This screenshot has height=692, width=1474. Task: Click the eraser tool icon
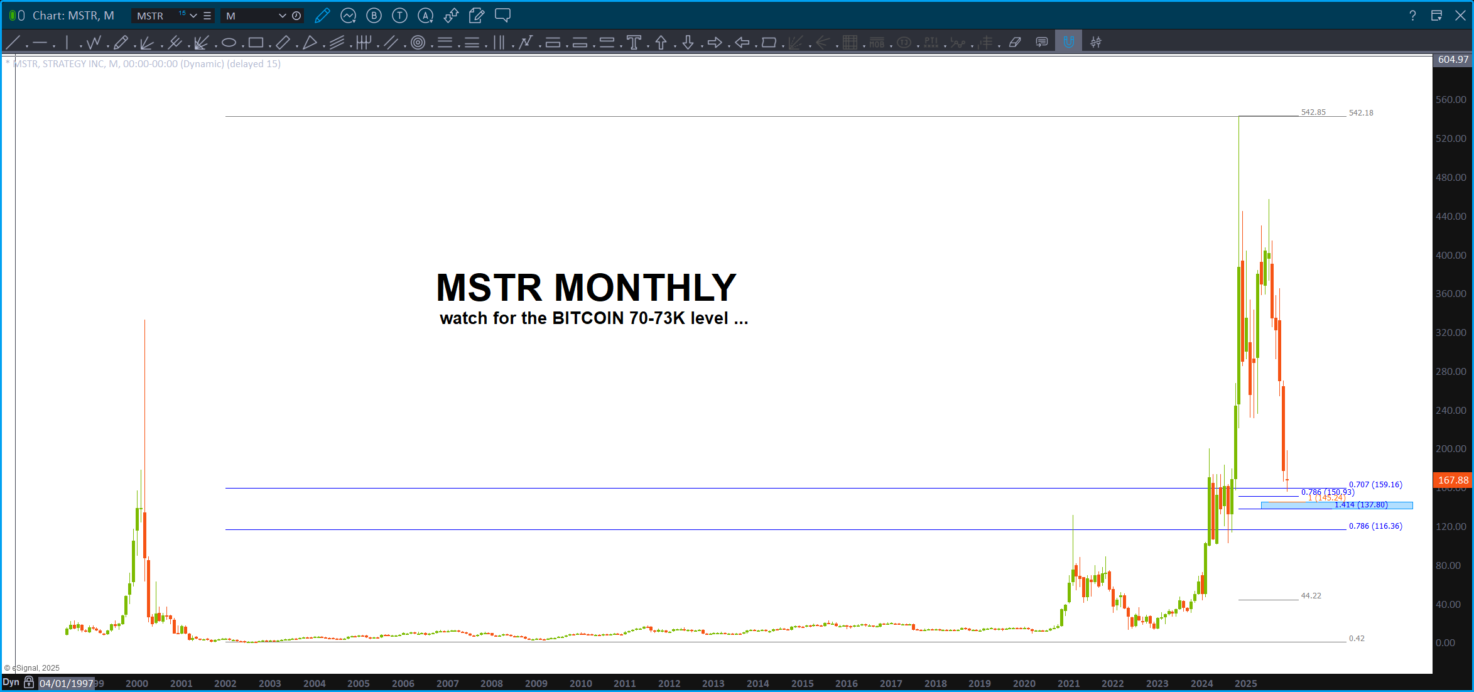click(1014, 43)
